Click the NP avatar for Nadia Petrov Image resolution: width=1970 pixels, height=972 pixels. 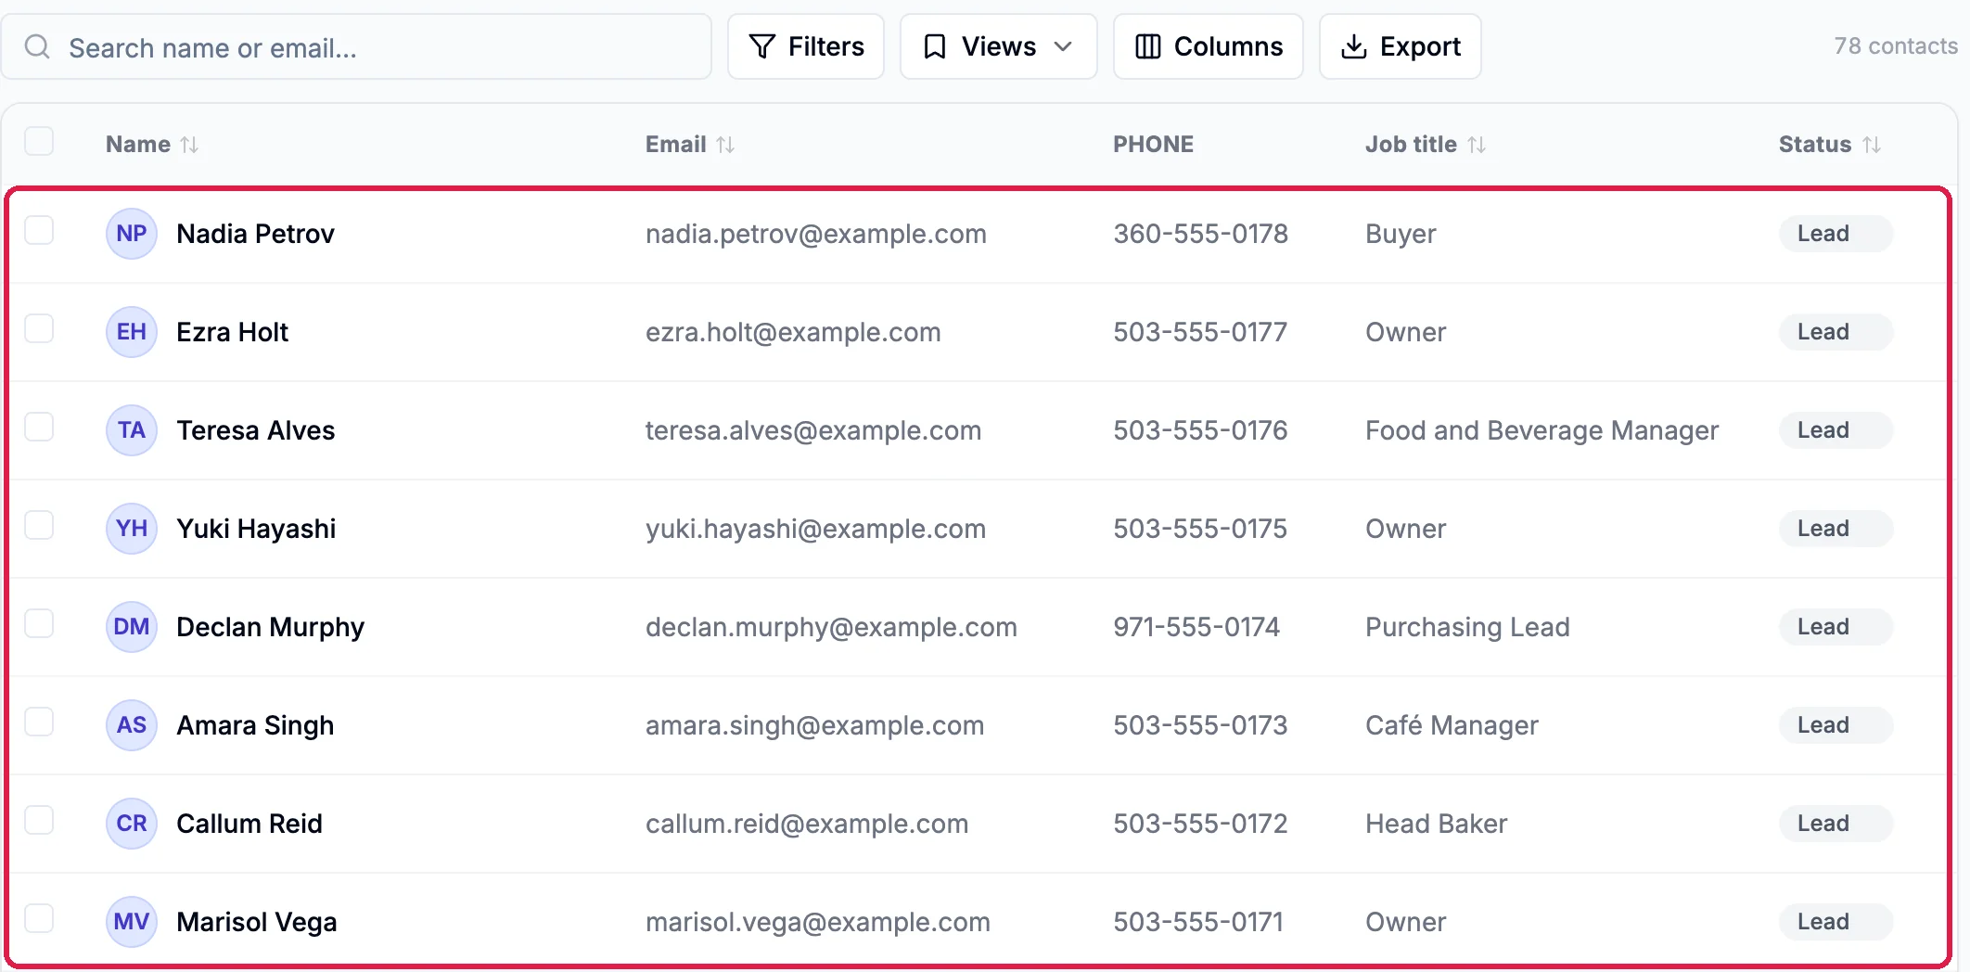pos(132,234)
